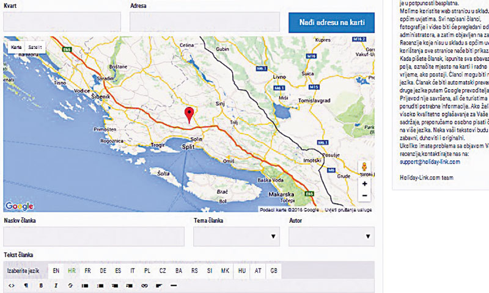This screenshot has width=489, height=293.
Task: Insert horizontal rule in editor toolbar
Action: (174, 285)
